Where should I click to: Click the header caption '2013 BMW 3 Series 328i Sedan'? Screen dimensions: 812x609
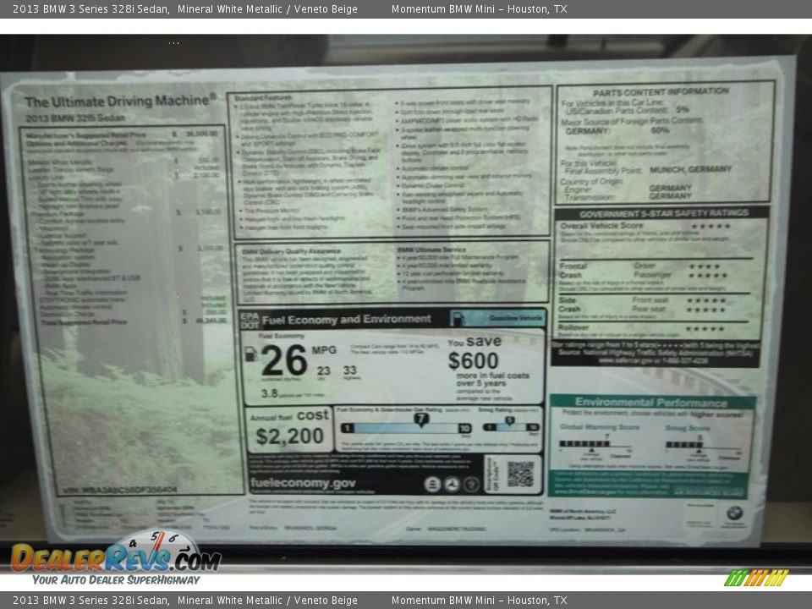point(91,8)
